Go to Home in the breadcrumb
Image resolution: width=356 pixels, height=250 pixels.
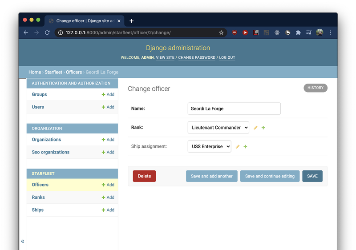tap(35, 72)
